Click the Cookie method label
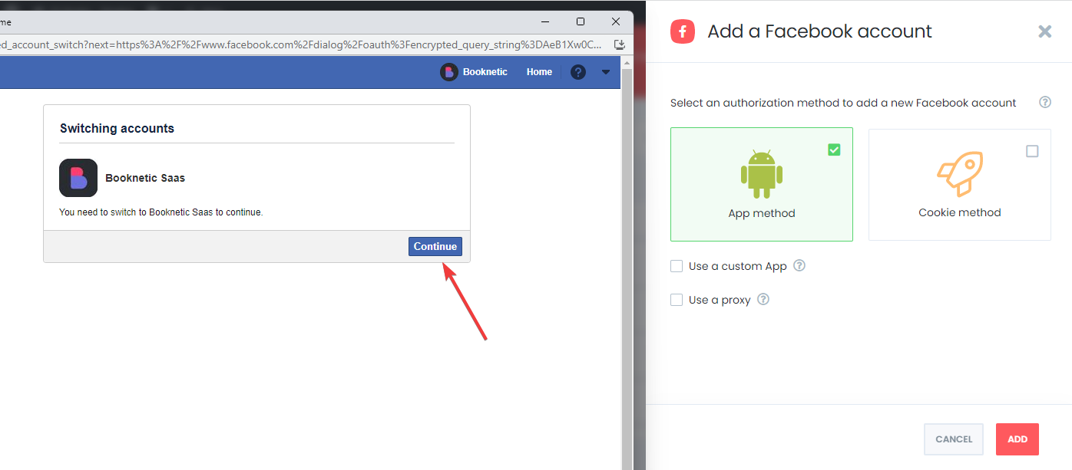Viewport: 1072px width, 470px height. [960, 212]
